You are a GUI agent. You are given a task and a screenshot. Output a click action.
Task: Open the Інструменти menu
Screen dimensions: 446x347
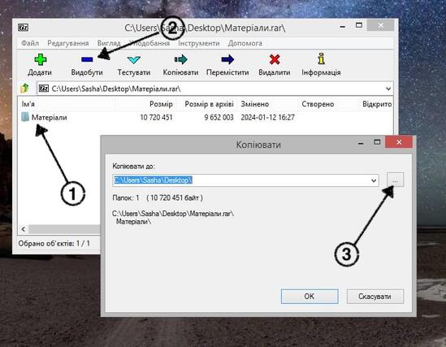(x=199, y=43)
